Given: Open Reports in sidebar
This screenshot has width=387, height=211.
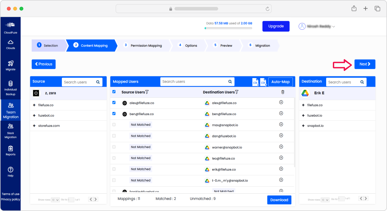Looking at the screenshot, I should point(10,150).
